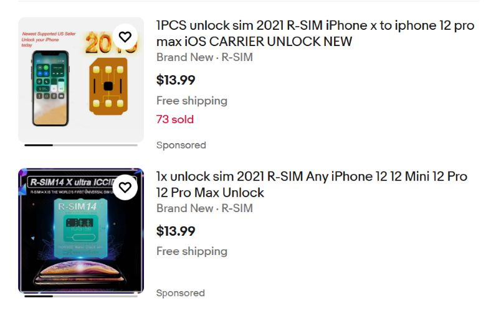Click the gold SIM chip in first listing image
The width and height of the screenshot is (486, 311).
(107, 87)
